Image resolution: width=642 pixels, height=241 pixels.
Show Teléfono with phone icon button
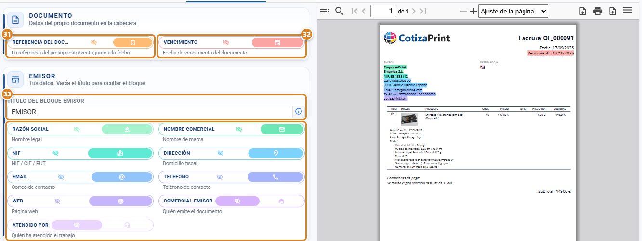coord(275,177)
